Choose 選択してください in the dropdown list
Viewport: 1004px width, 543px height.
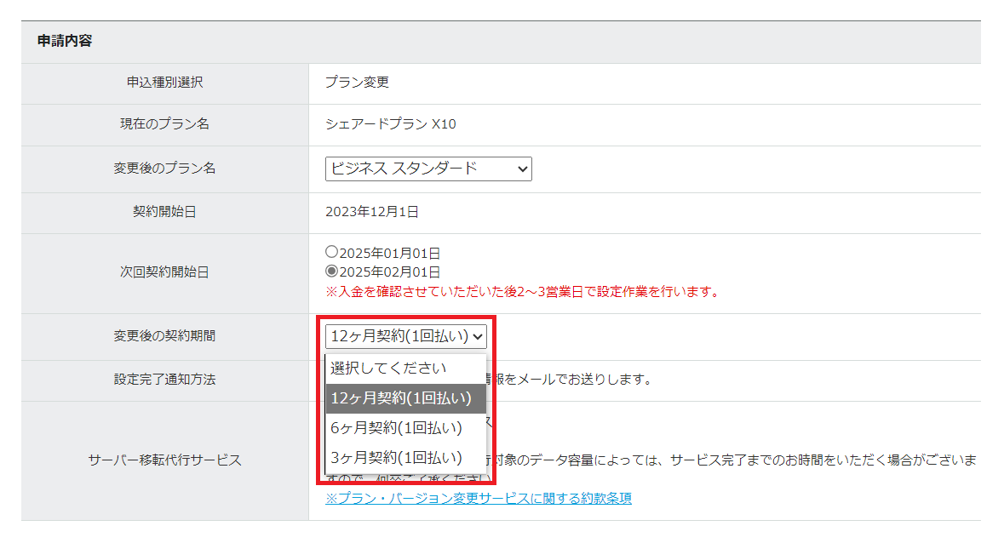coord(388,369)
